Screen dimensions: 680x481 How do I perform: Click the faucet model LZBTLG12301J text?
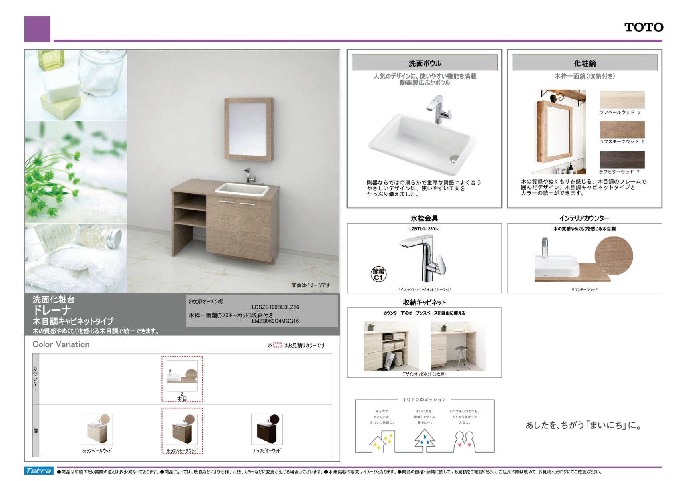coord(424,229)
